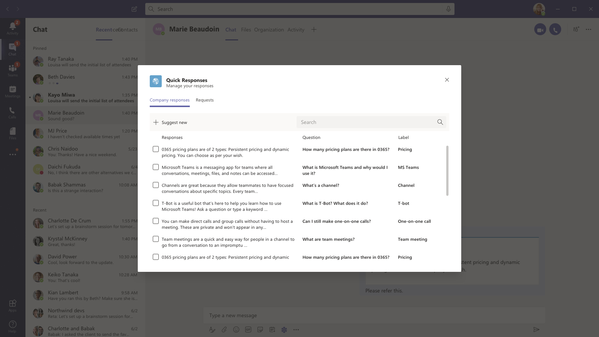Click Suggest new button
Viewport: 599px width, 337px height.
pyautogui.click(x=170, y=122)
